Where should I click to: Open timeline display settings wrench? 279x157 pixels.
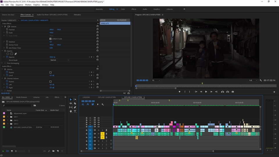(x=103, y=104)
